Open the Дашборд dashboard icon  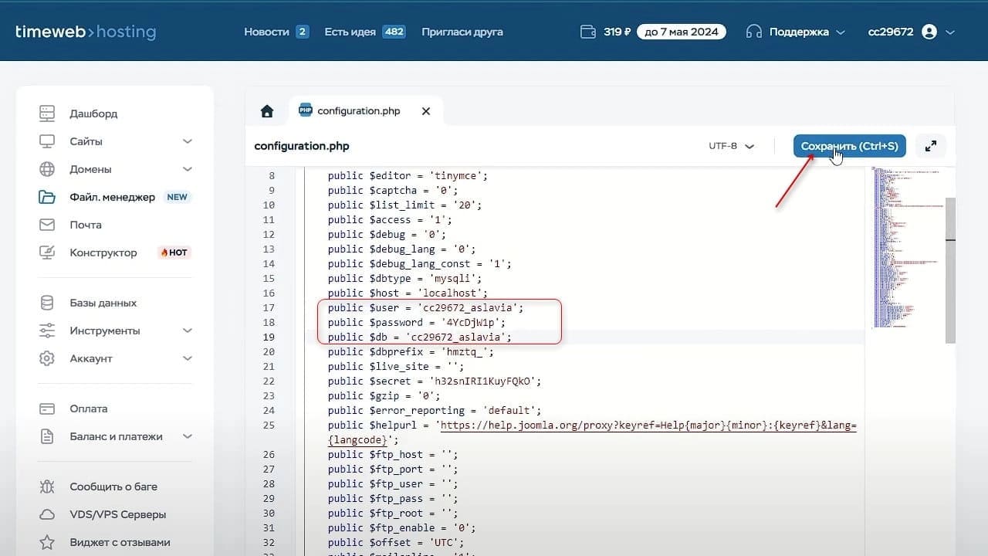[x=47, y=114]
